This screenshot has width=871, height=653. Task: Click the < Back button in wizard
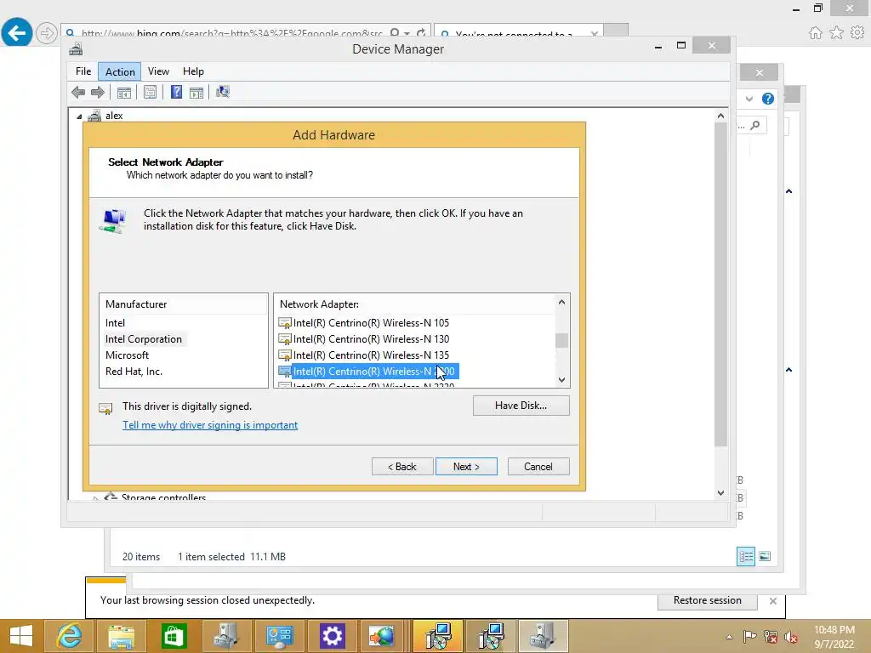pos(402,467)
